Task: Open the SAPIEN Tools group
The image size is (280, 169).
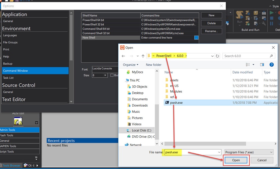Action: click(20, 146)
